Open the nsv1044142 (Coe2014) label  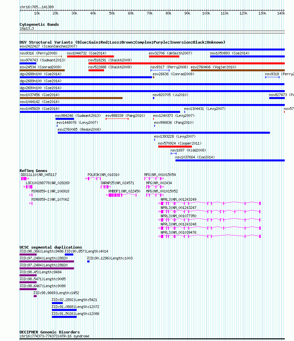pos(40,102)
